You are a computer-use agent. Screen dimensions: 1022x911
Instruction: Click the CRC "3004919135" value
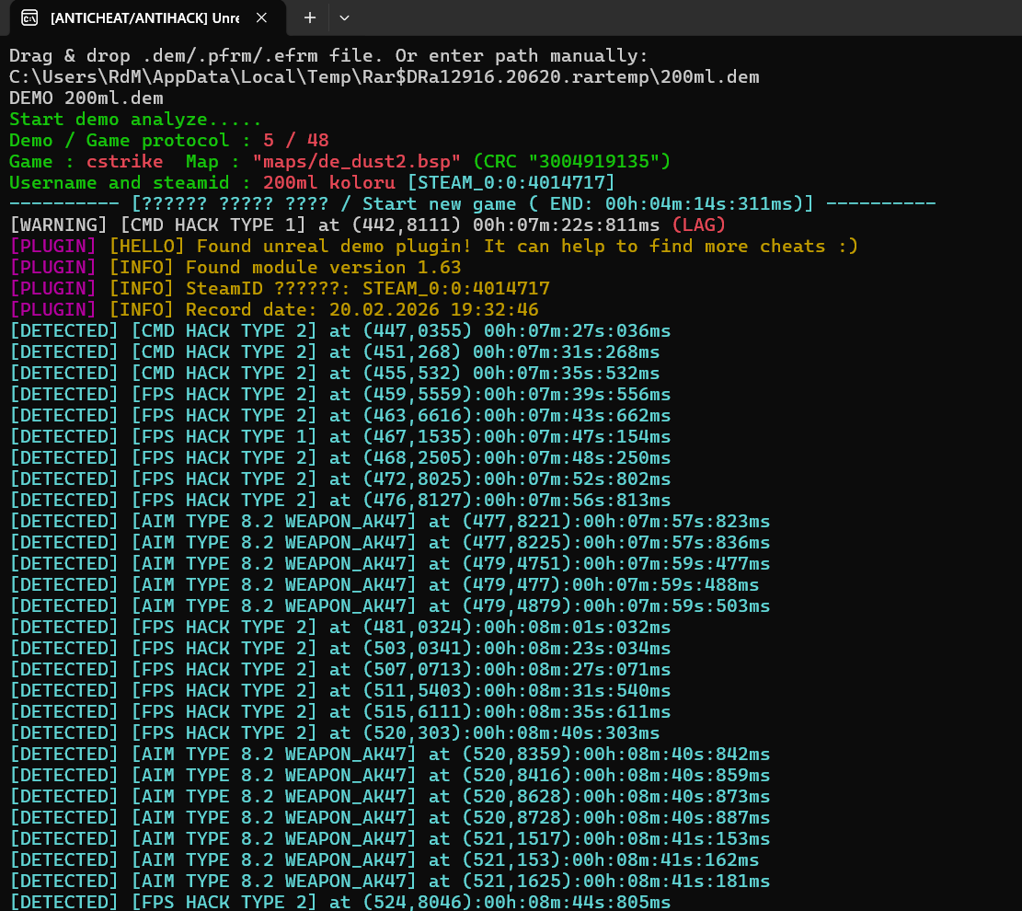(x=593, y=161)
